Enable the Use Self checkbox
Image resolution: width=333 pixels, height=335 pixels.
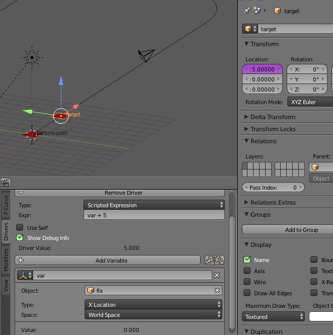[x=20, y=228]
